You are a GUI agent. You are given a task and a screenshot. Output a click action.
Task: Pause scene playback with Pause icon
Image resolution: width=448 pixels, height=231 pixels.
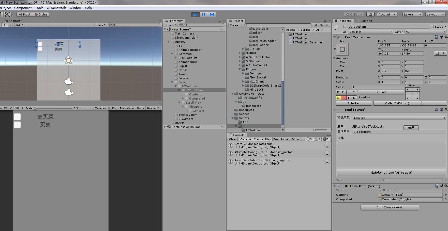coord(203,14)
